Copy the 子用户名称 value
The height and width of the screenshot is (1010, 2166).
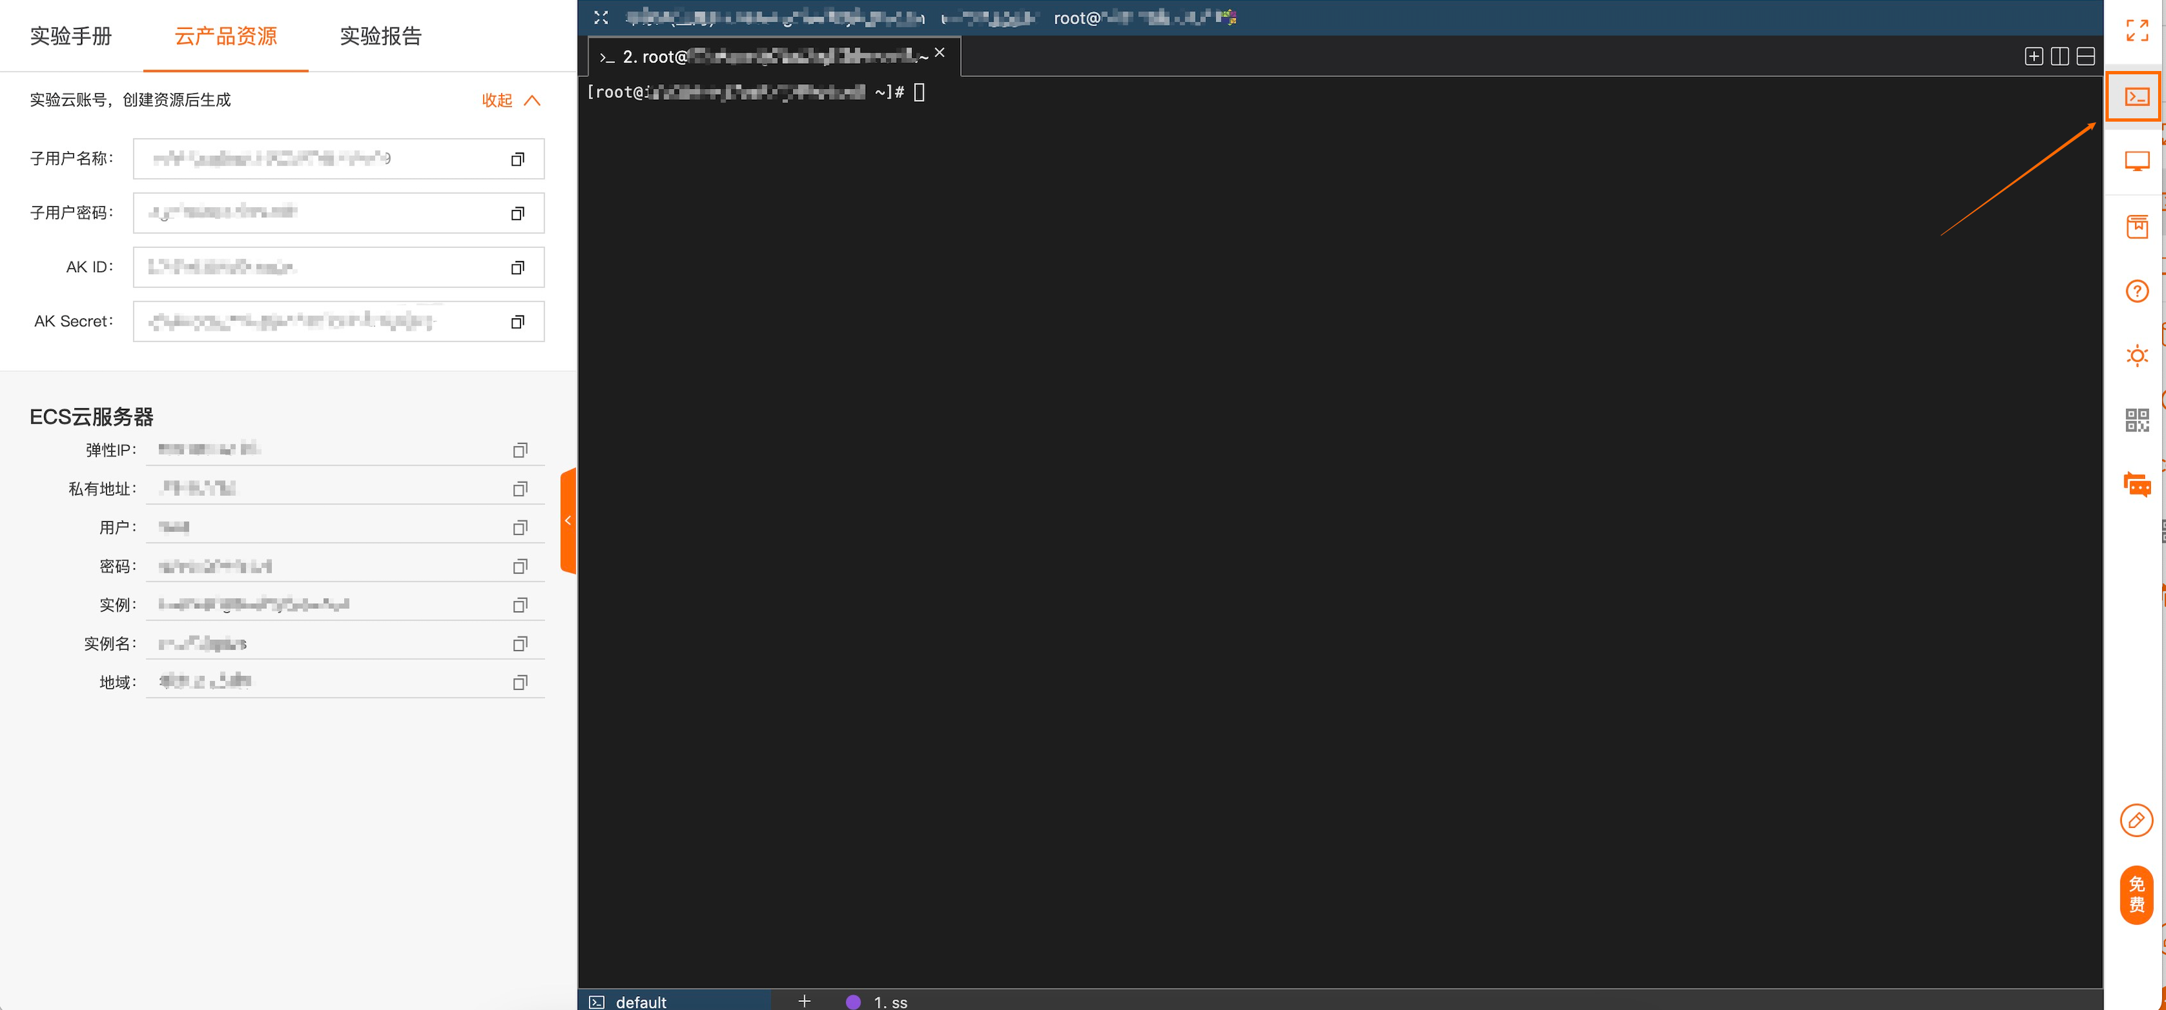pos(517,159)
